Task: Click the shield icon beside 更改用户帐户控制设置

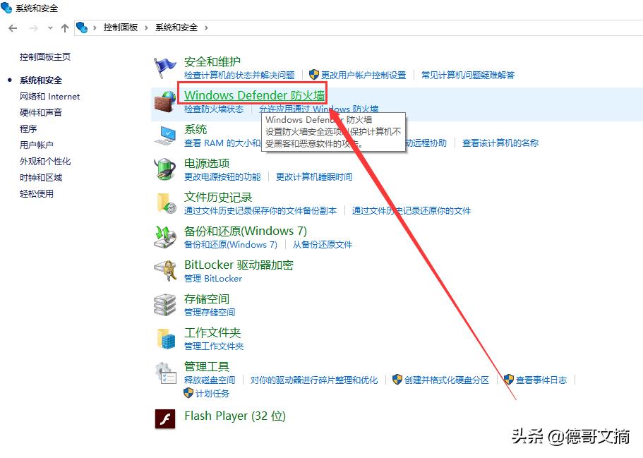Action: [x=313, y=73]
